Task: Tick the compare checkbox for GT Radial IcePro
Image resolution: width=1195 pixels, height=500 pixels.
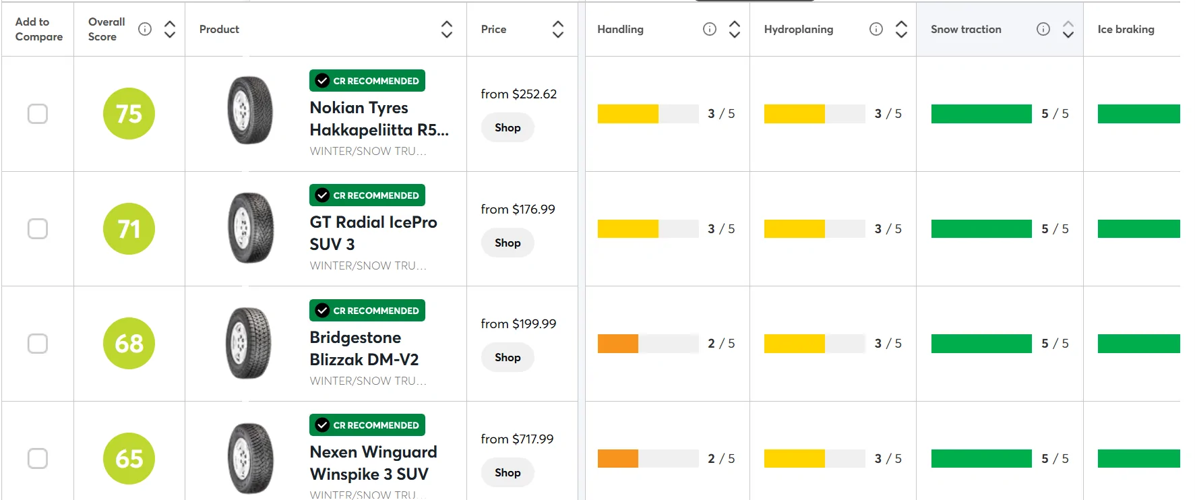Action: [38, 229]
